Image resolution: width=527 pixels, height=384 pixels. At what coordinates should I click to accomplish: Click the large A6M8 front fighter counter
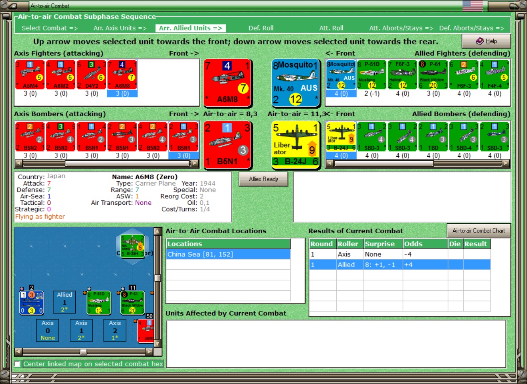click(227, 83)
